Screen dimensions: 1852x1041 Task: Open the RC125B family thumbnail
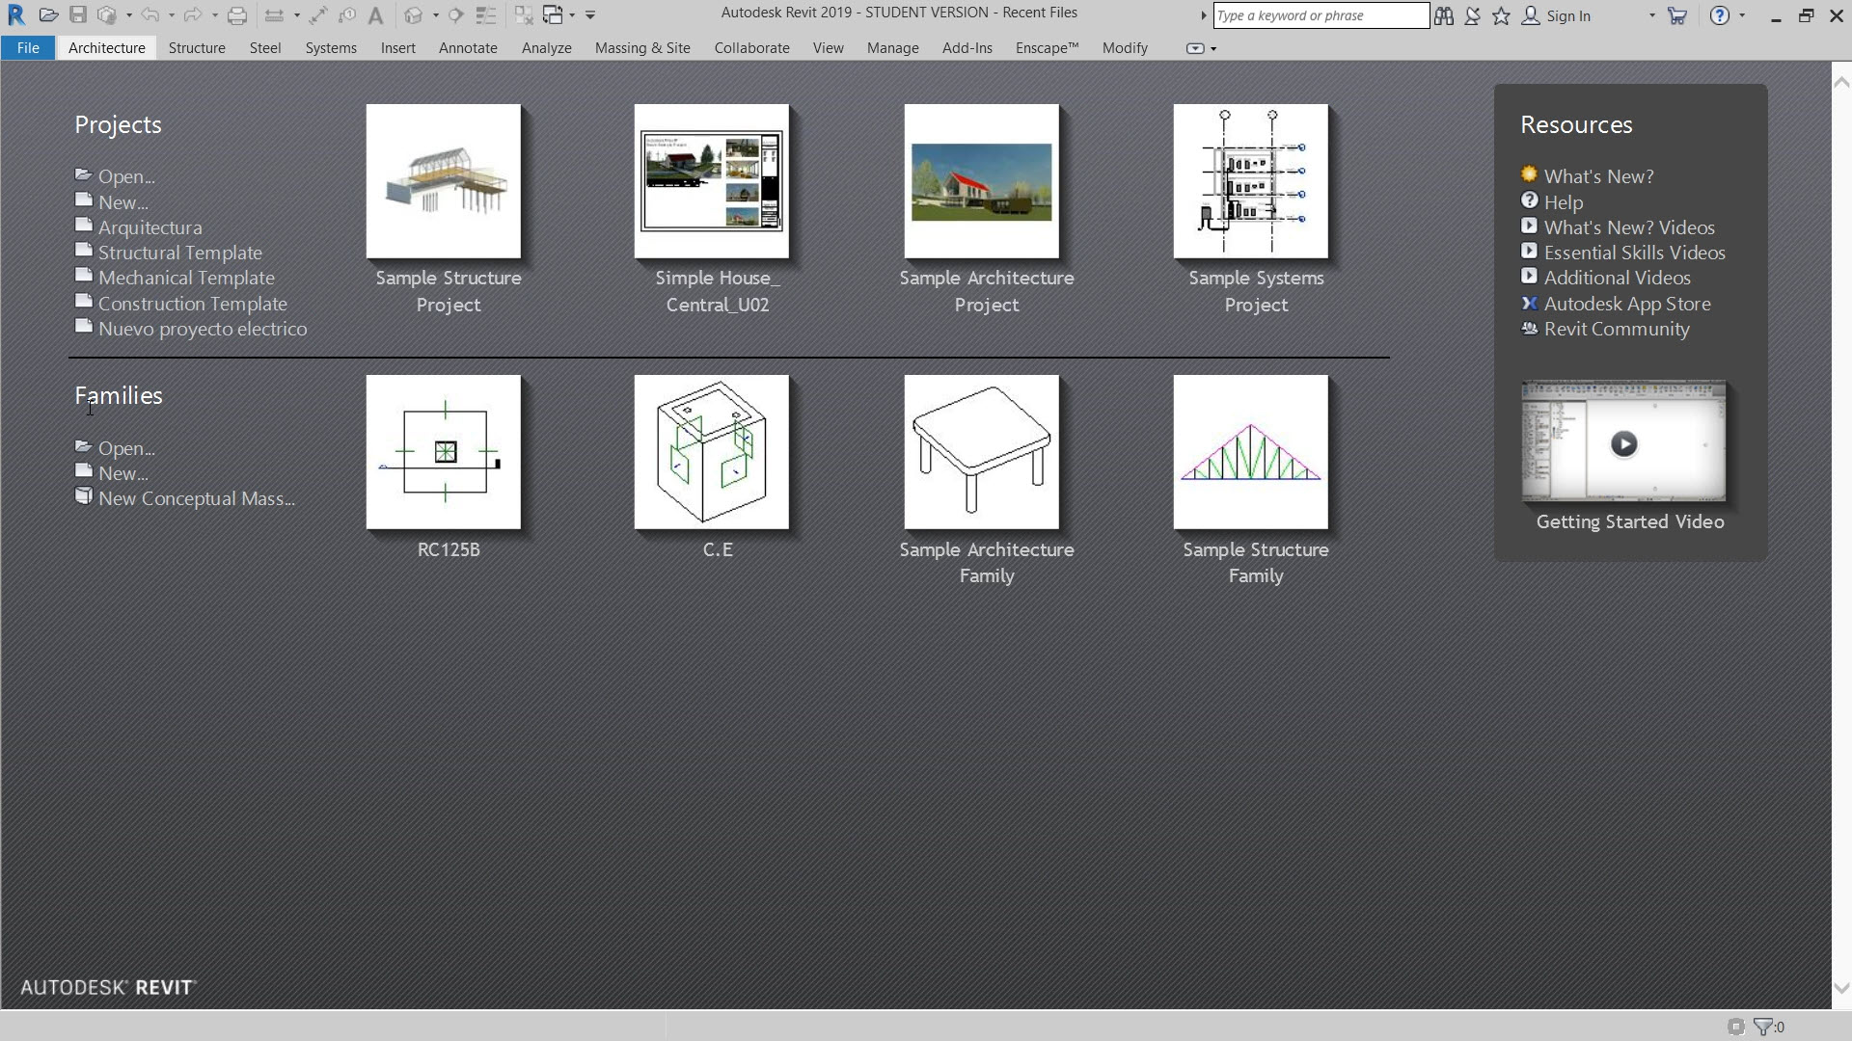click(444, 452)
